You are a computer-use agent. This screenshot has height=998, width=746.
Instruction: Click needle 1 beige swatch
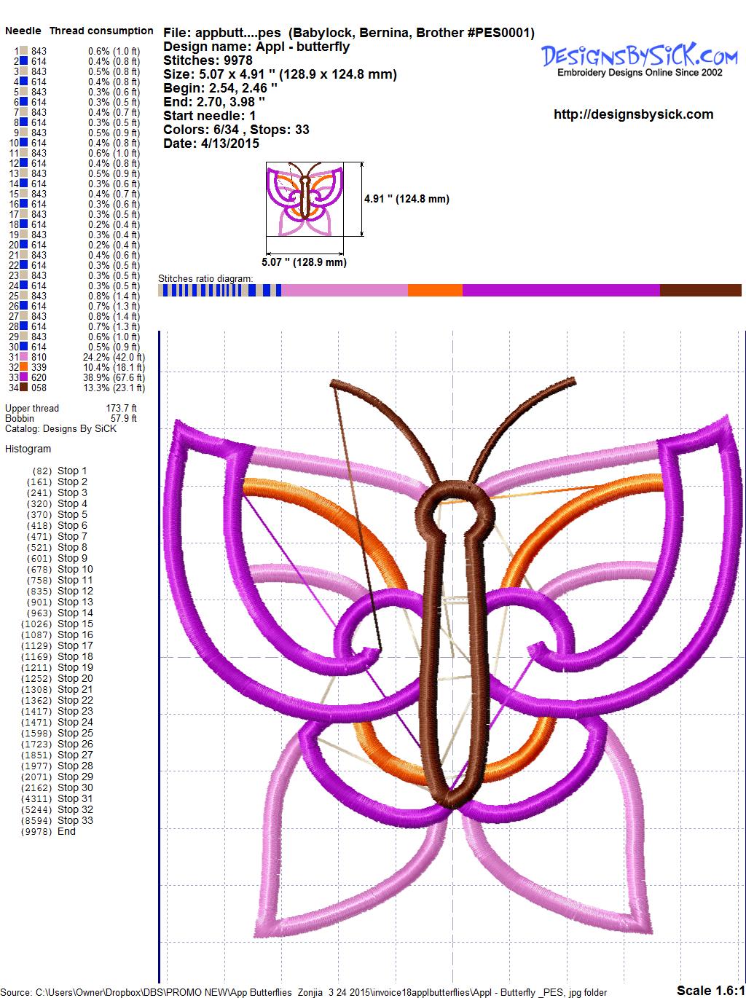coord(24,51)
